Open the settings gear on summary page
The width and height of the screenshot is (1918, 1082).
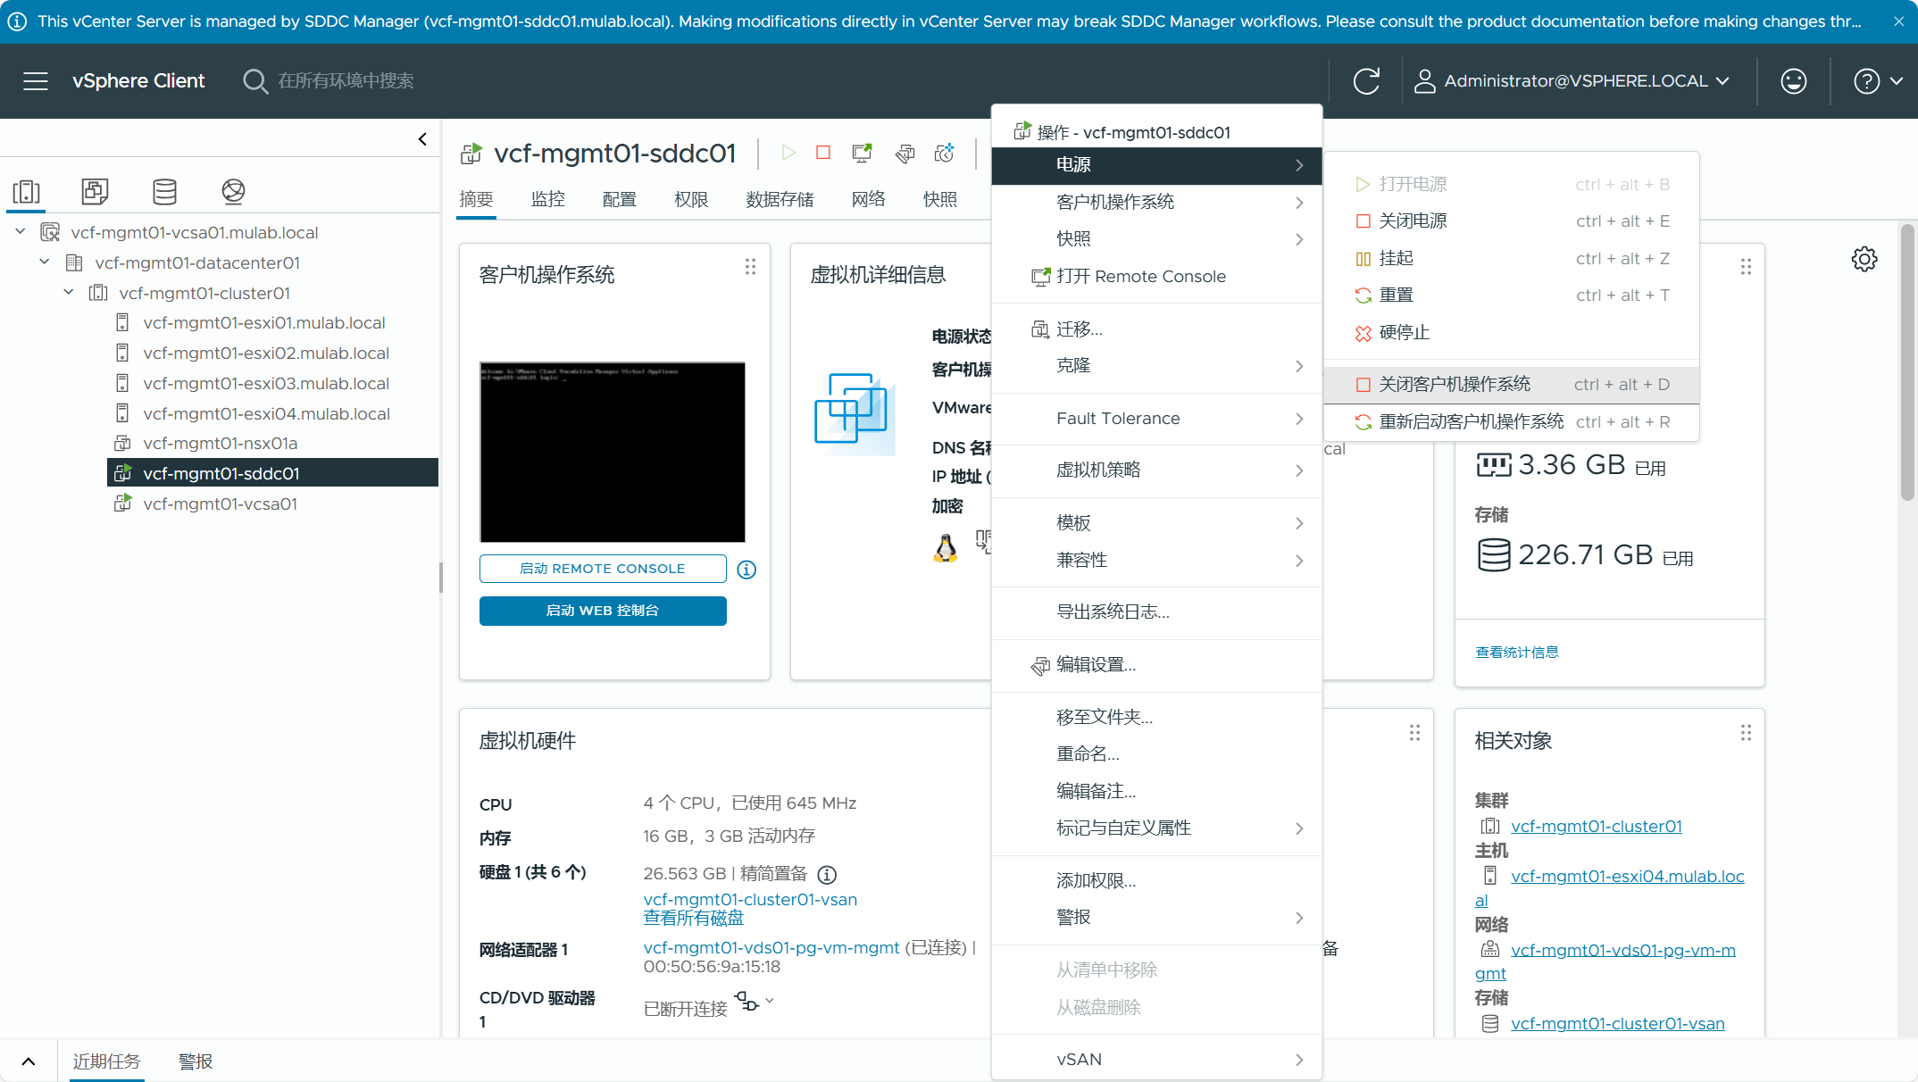click(x=1864, y=260)
